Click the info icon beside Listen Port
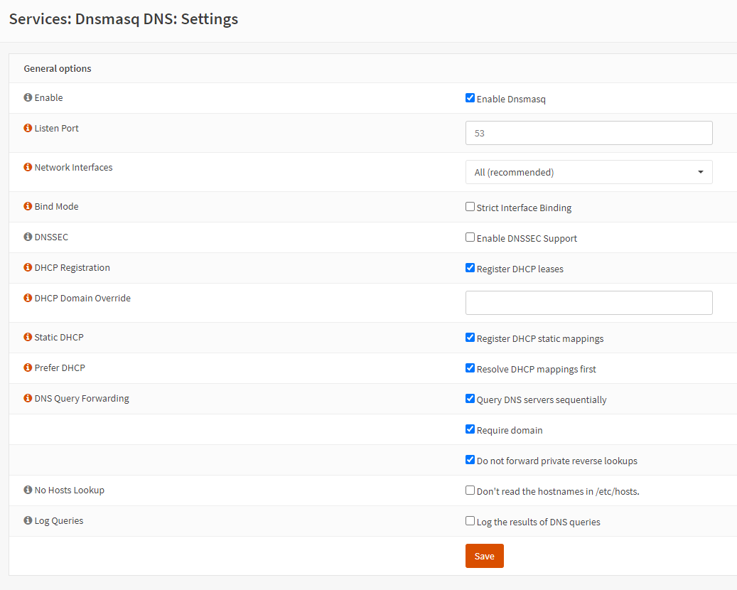 coord(28,128)
